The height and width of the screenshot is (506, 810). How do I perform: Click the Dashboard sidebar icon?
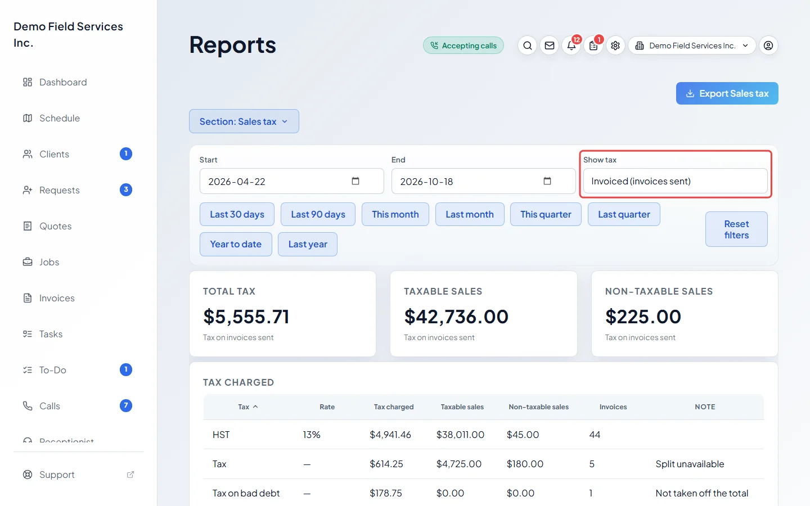click(28, 82)
